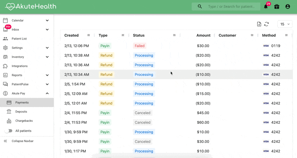Open the Type column menu icon
The height and width of the screenshot is (158, 297).
(123, 35)
